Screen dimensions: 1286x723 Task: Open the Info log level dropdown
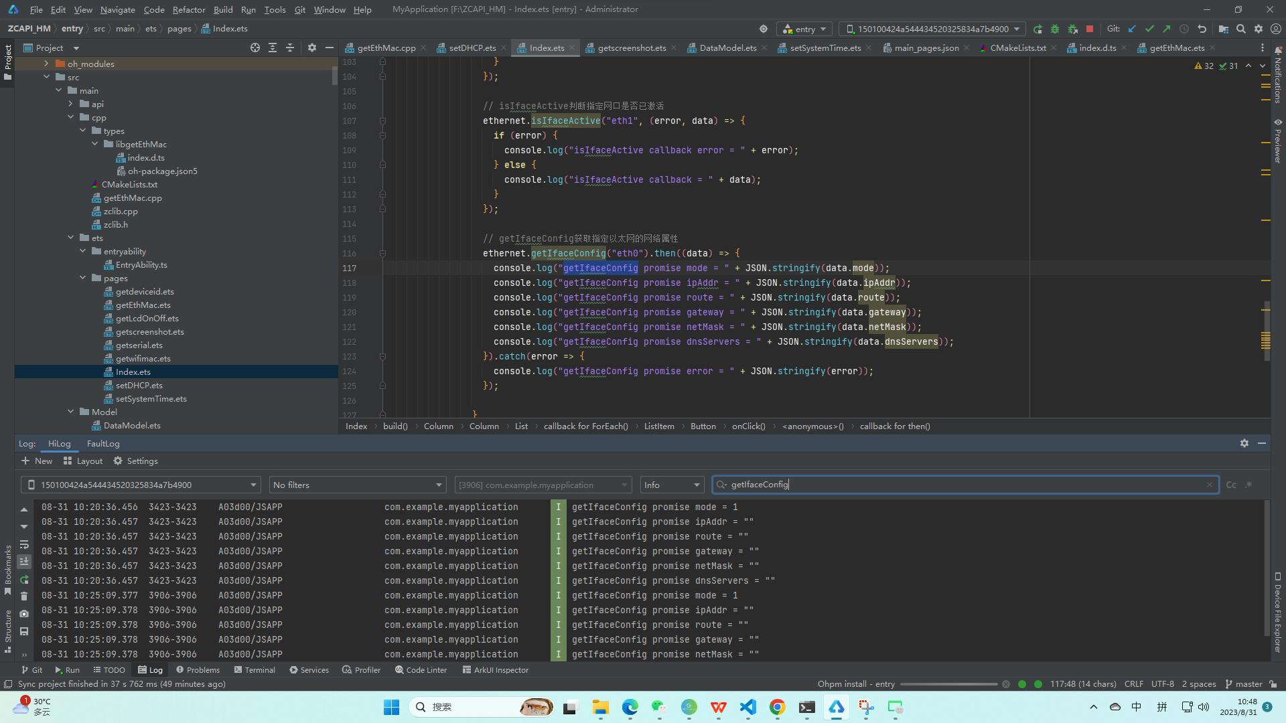coord(672,485)
